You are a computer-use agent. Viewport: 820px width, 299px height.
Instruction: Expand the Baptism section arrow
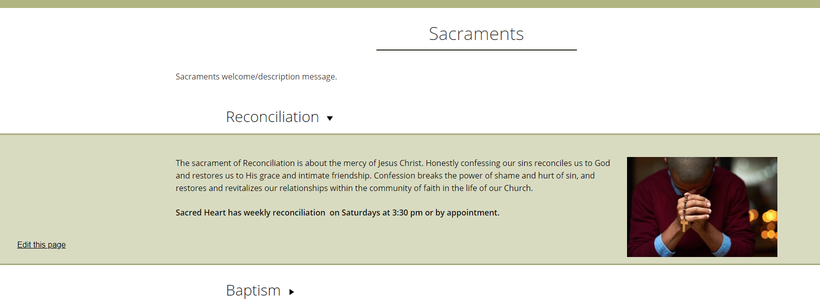pos(291,292)
